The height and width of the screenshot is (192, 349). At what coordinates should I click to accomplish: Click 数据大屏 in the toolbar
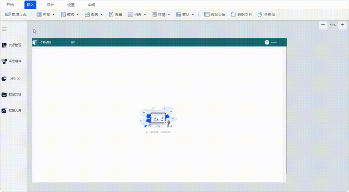(215, 14)
